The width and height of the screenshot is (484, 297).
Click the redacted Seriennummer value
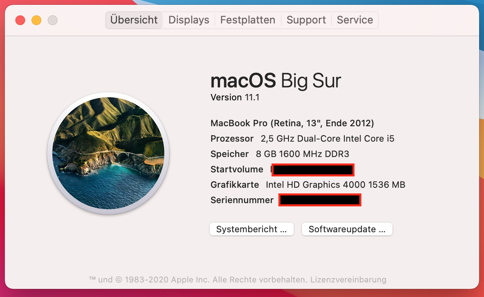pyautogui.click(x=320, y=200)
